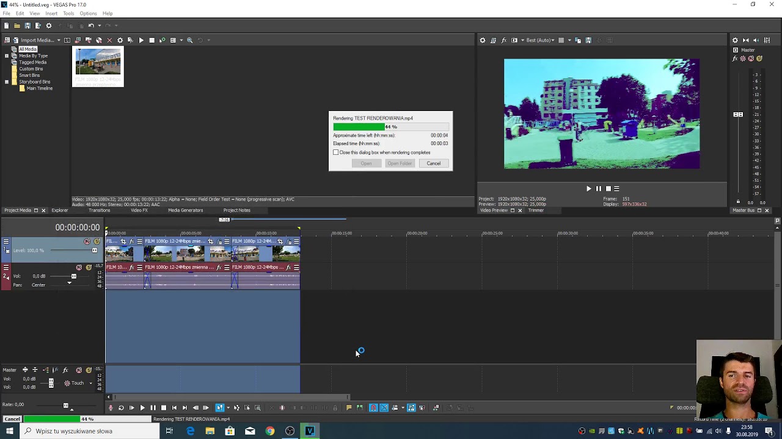Open Project Properties gear in main toolbar
Viewport: 782px width, 439px height.
[x=49, y=26]
